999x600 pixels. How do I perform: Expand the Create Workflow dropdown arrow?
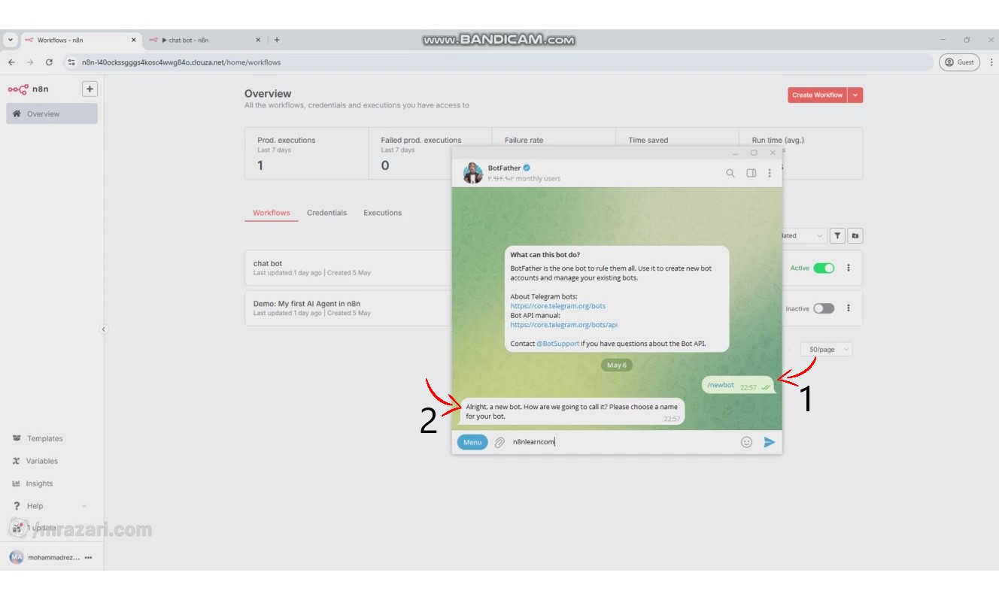pyautogui.click(x=855, y=95)
